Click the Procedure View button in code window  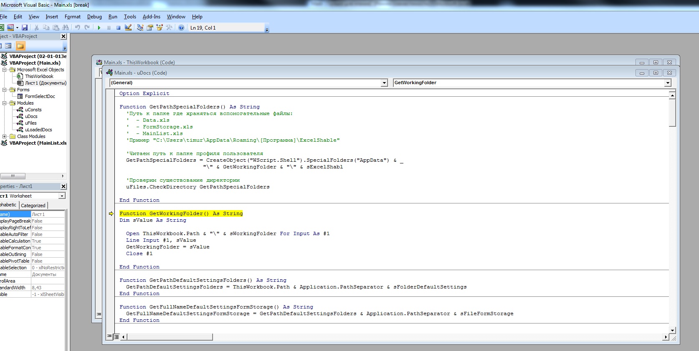pyautogui.click(x=109, y=336)
